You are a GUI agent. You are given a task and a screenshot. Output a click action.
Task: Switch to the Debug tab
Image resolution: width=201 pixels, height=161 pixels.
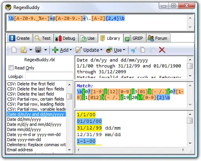pos(66,38)
